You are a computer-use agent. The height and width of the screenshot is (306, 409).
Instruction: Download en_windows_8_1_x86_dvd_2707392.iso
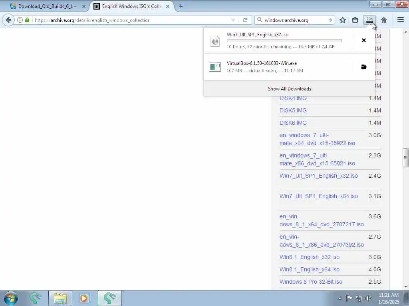(x=322, y=241)
